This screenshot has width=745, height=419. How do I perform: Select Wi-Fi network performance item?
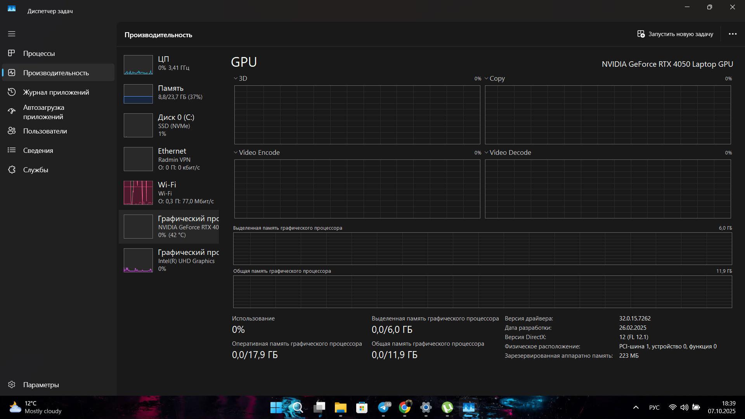pos(169,193)
